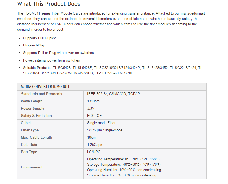Click the 'MEDIA CONVERTER & MODULE' table header
This screenshot has width=228, height=184.
[x=46, y=87]
